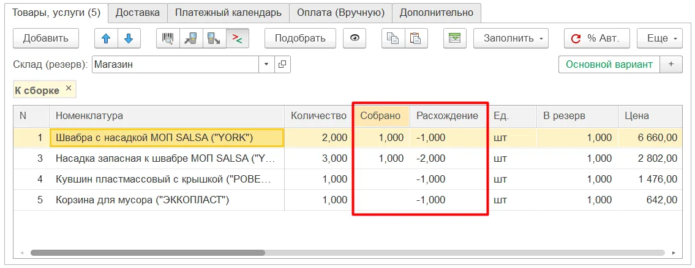The width and height of the screenshot is (695, 268).
Task: Copy rows with the copy icon
Action: point(393,38)
